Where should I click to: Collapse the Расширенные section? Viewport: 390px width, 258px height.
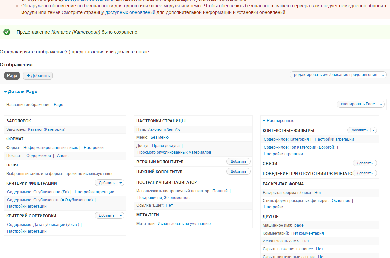tap(279, 121)
